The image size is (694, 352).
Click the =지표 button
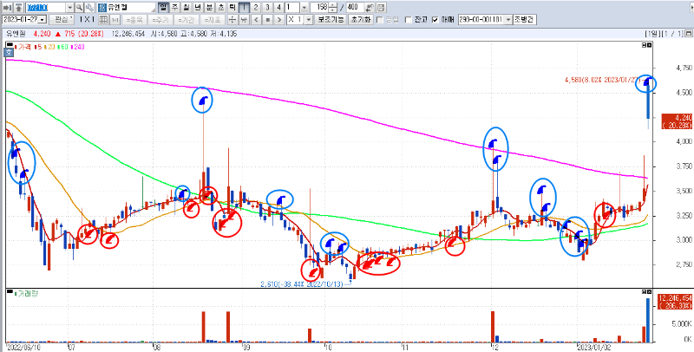coord(213,20)
